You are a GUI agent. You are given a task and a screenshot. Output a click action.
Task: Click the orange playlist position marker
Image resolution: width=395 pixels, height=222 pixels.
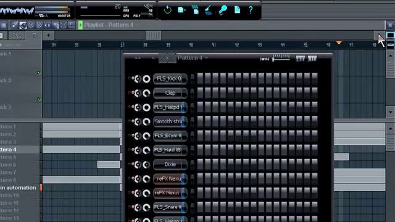339,43
